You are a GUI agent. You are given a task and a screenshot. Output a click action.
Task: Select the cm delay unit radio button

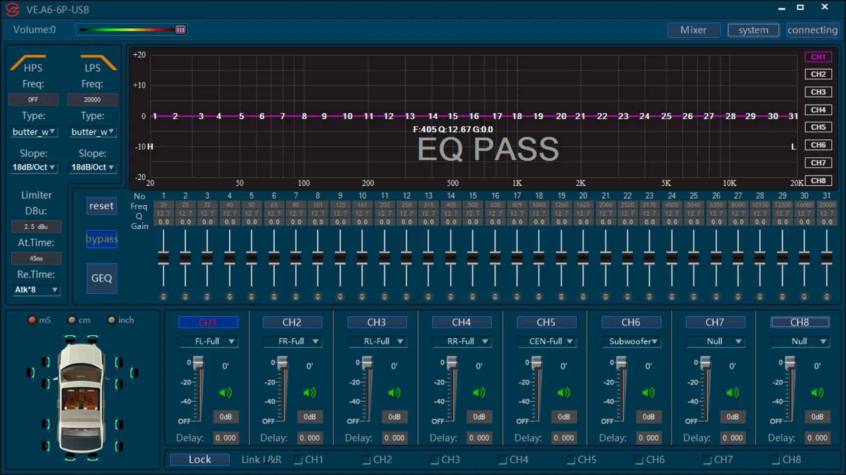click(x=72, y=320)
